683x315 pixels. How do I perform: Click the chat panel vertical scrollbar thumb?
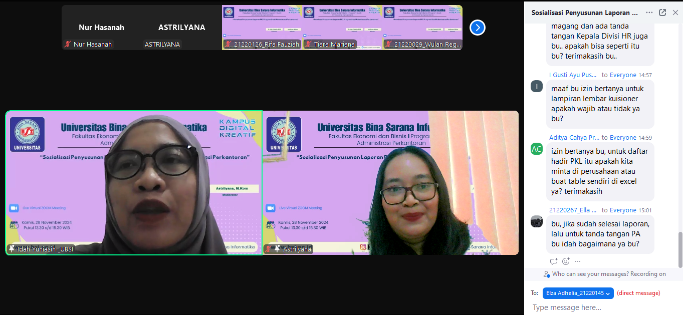click(680, 249)
